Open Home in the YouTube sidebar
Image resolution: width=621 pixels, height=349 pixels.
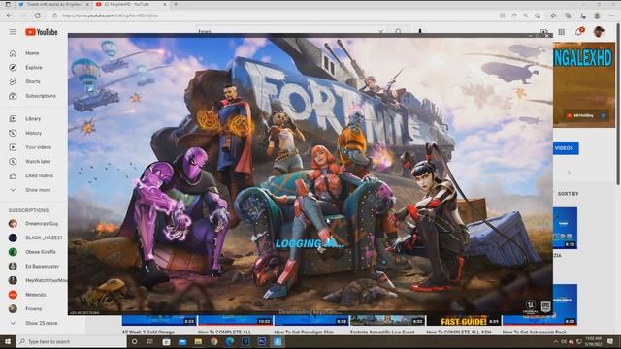coord(32,53)
